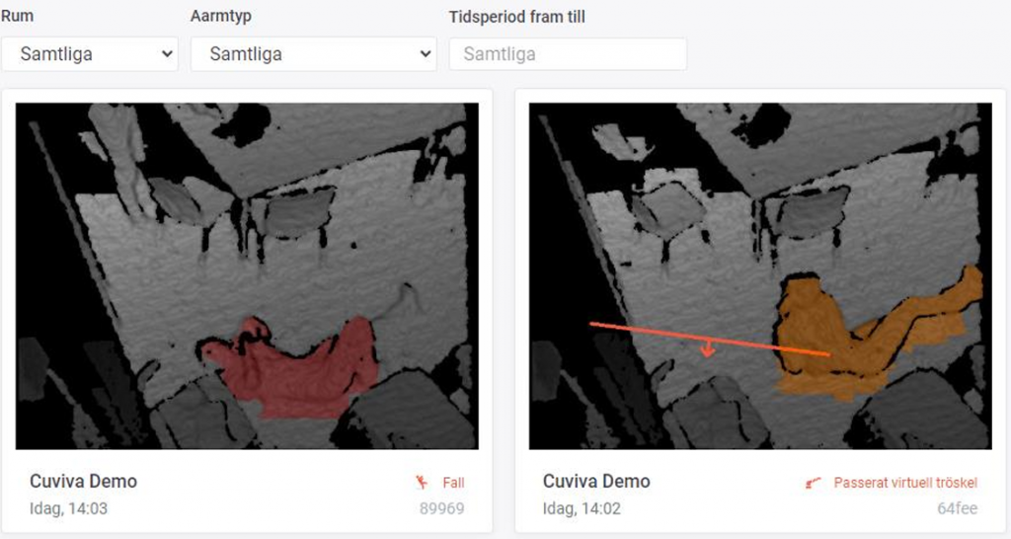
Task: Click the red Fall alarm icon
Action: [423, 483]
